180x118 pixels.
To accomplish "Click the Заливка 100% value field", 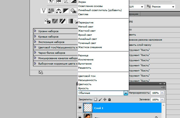I will [x=155, y=99].
